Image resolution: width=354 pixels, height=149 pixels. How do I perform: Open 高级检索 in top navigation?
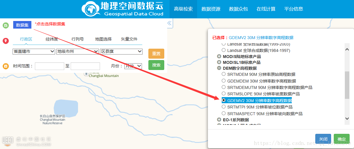click(183, 9)
